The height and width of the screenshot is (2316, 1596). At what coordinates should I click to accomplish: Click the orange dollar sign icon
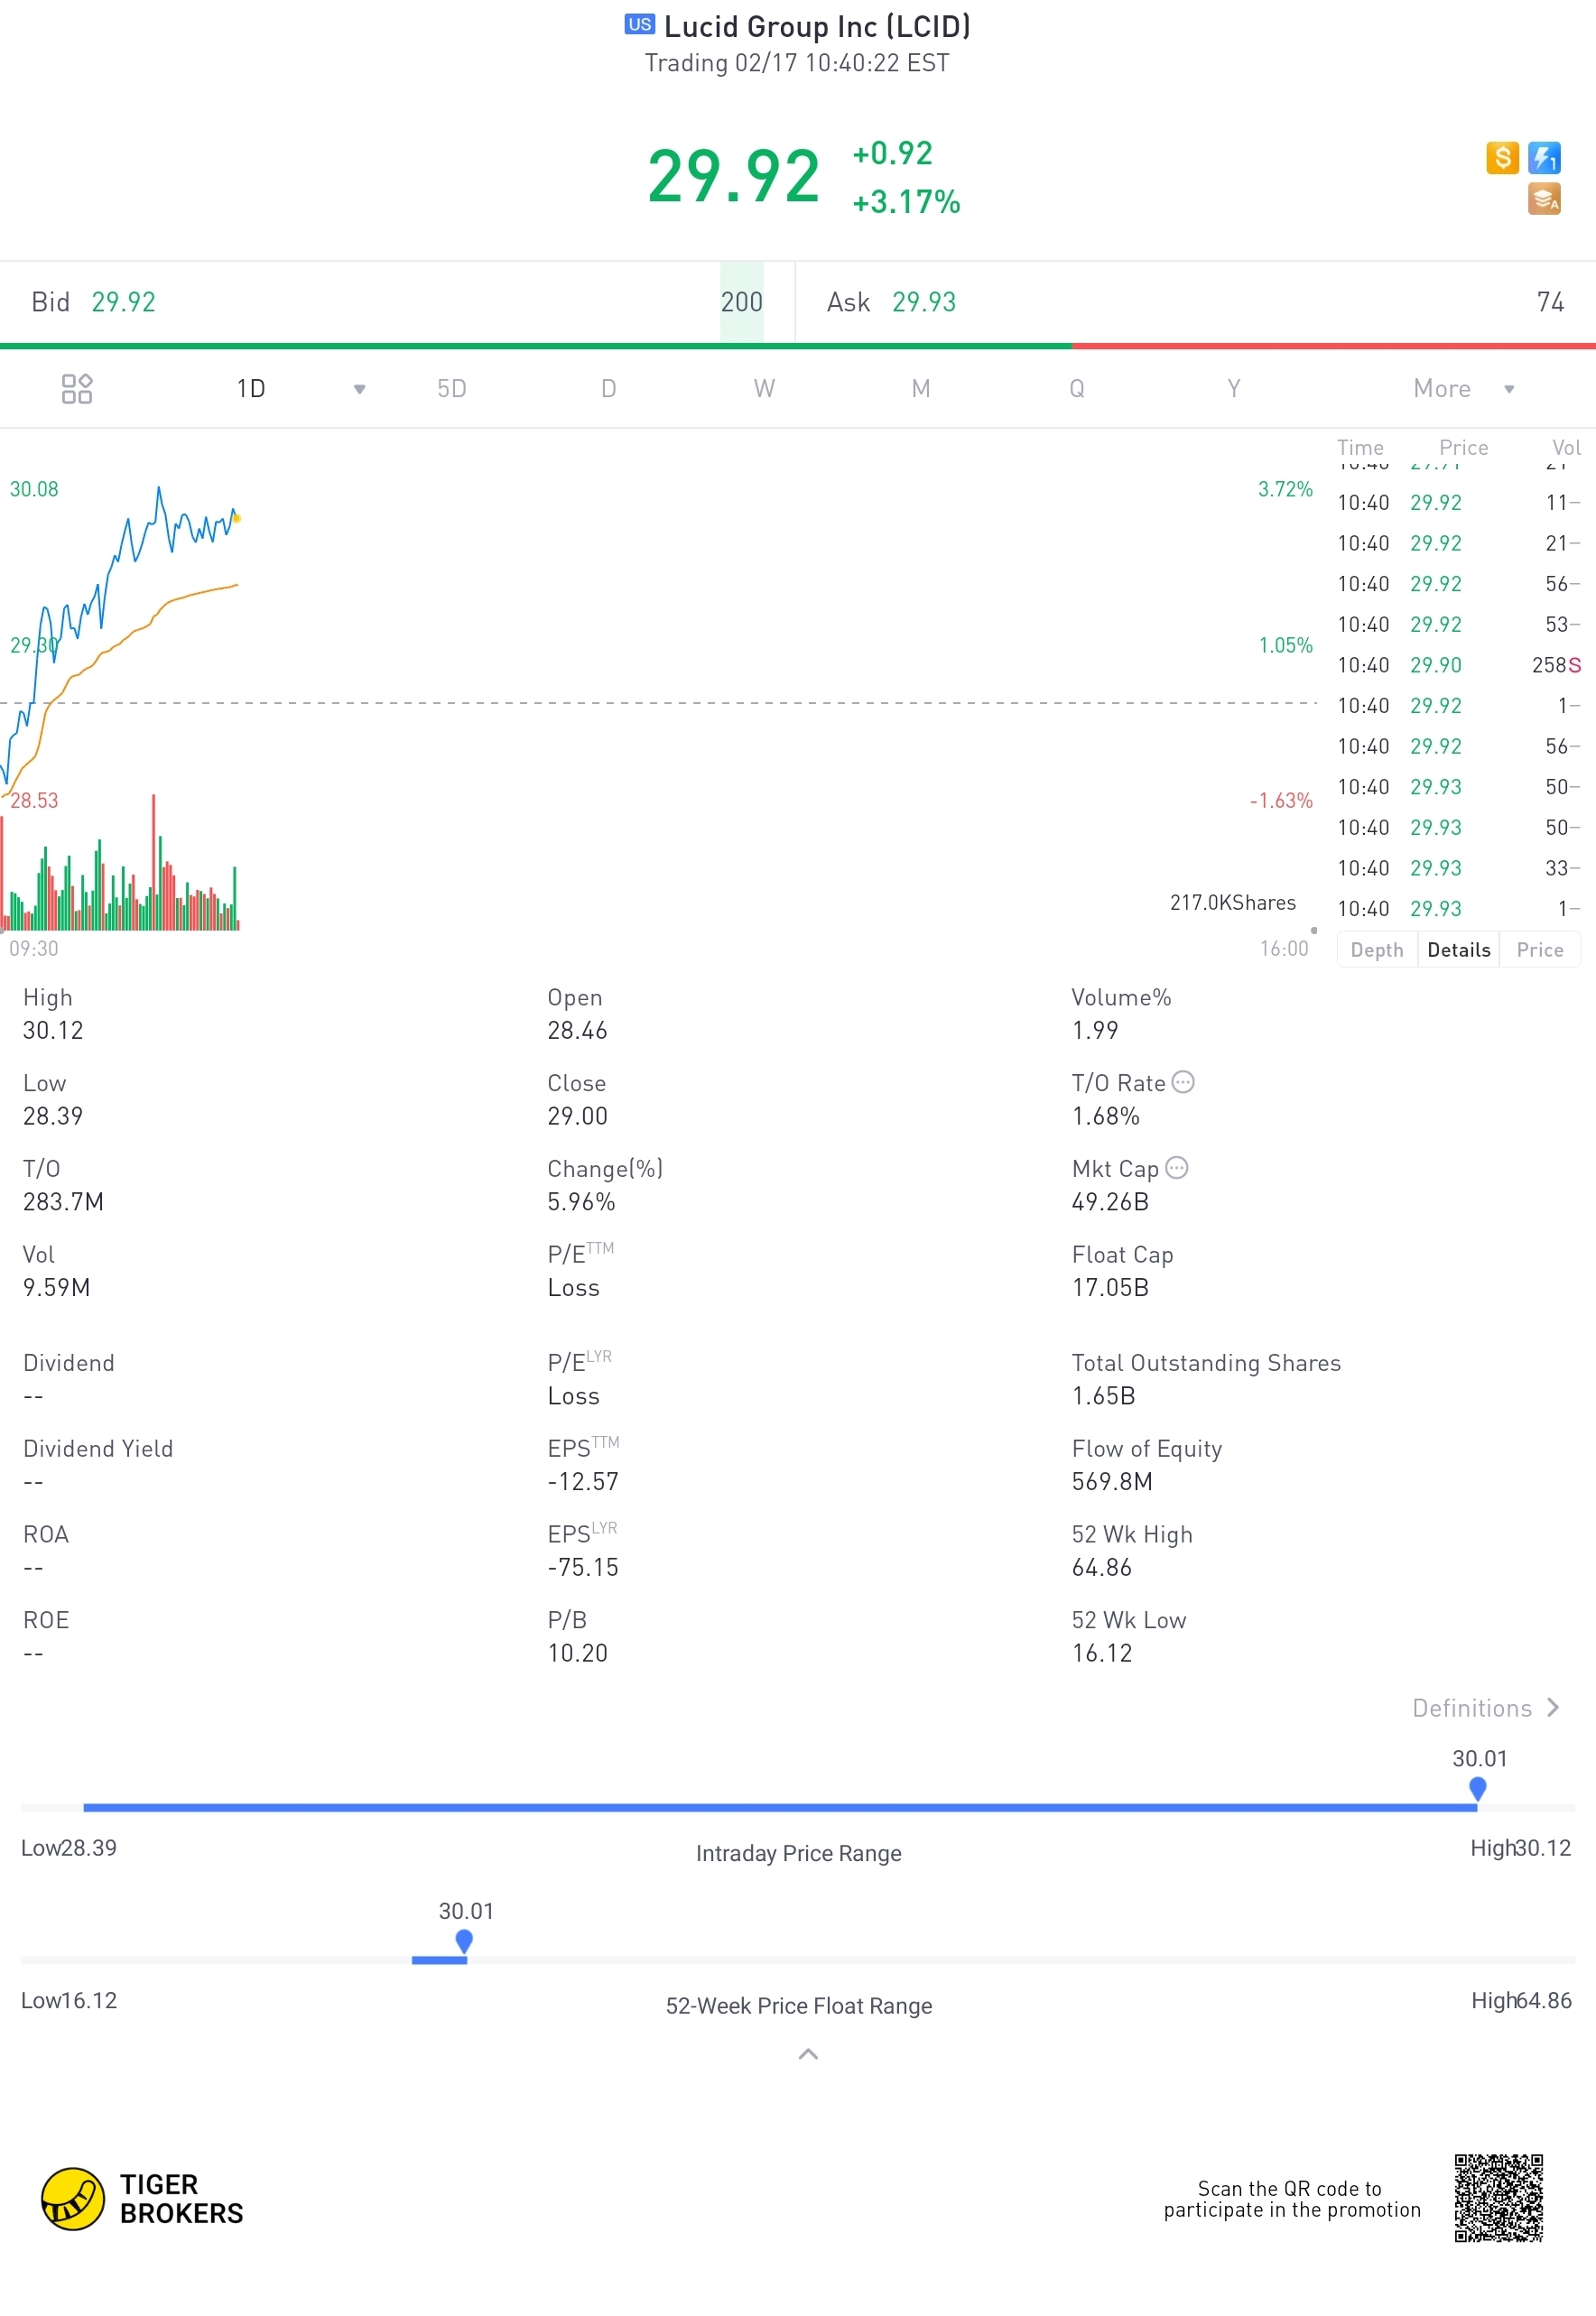tap(1501, 158)
